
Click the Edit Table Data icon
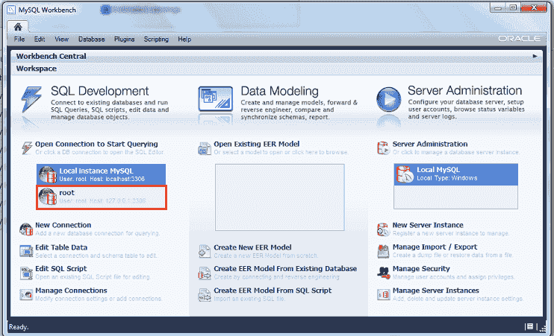[x=26, y=251]
